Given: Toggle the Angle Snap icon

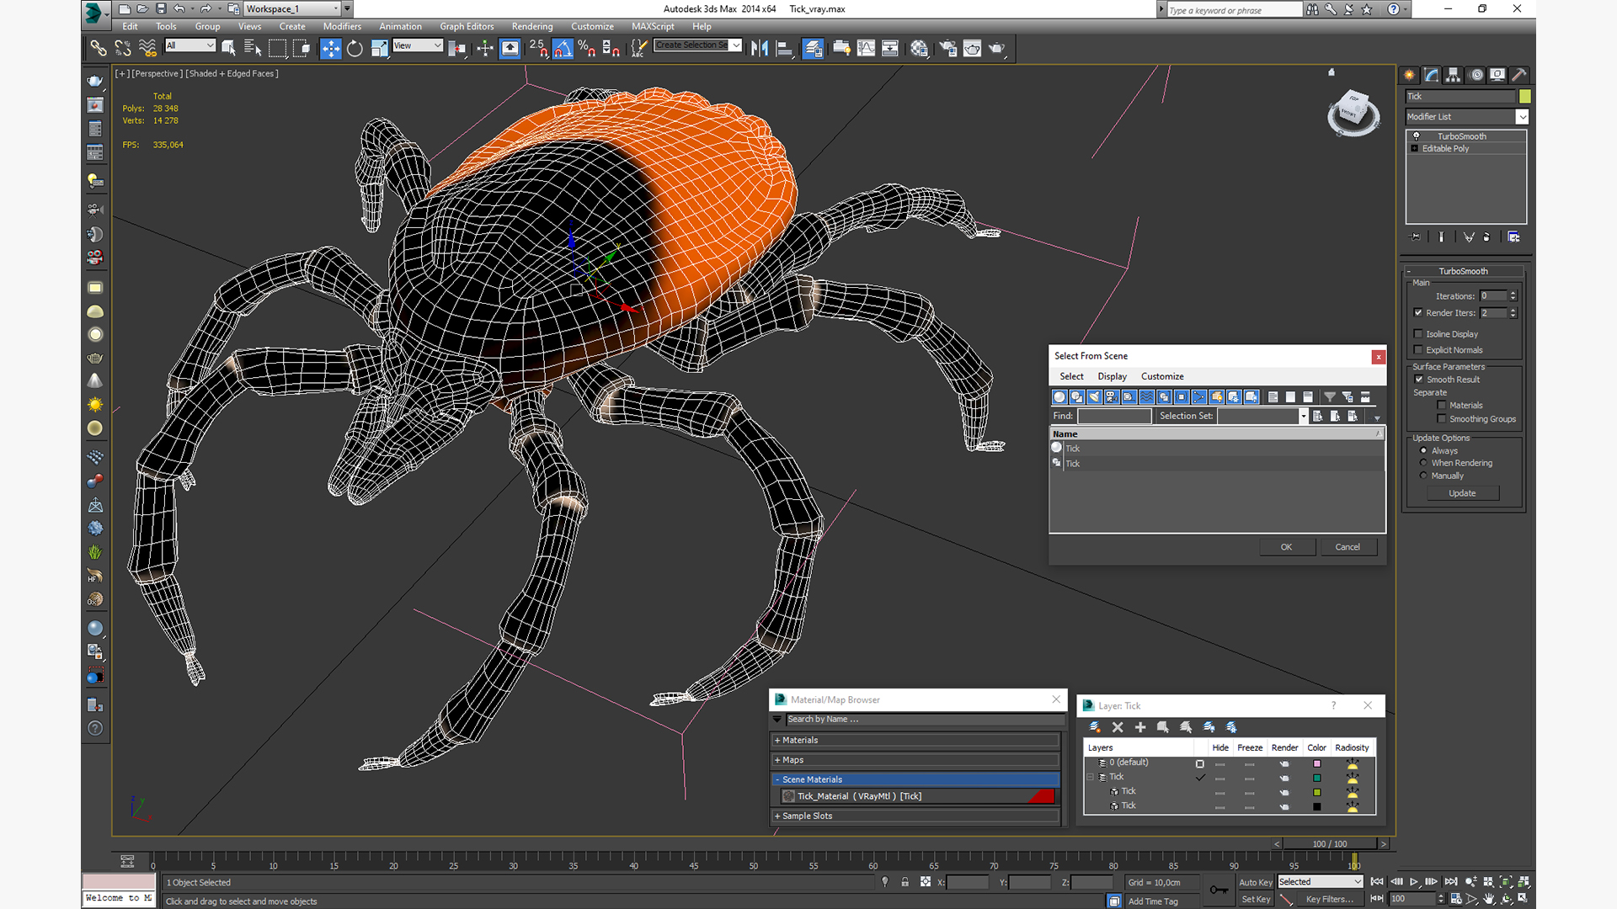Looking at the screenshot, I should click(563, 49).
